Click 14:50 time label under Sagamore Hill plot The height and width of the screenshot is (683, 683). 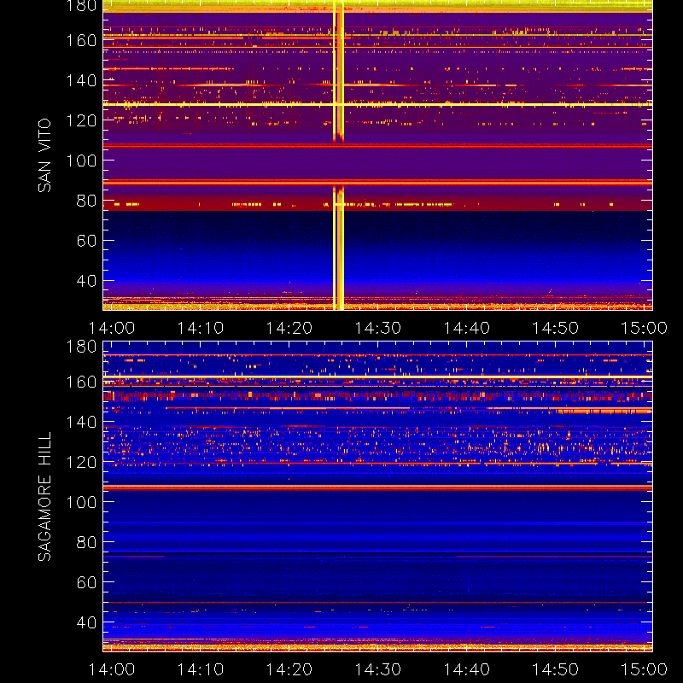click(x=556, y=669)
